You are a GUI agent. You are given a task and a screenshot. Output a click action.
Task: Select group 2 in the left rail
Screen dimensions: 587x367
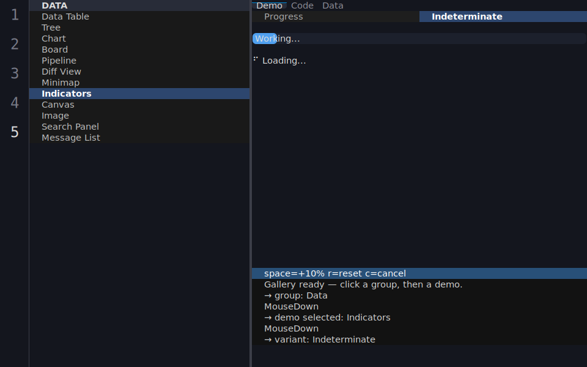pos(15,44)
